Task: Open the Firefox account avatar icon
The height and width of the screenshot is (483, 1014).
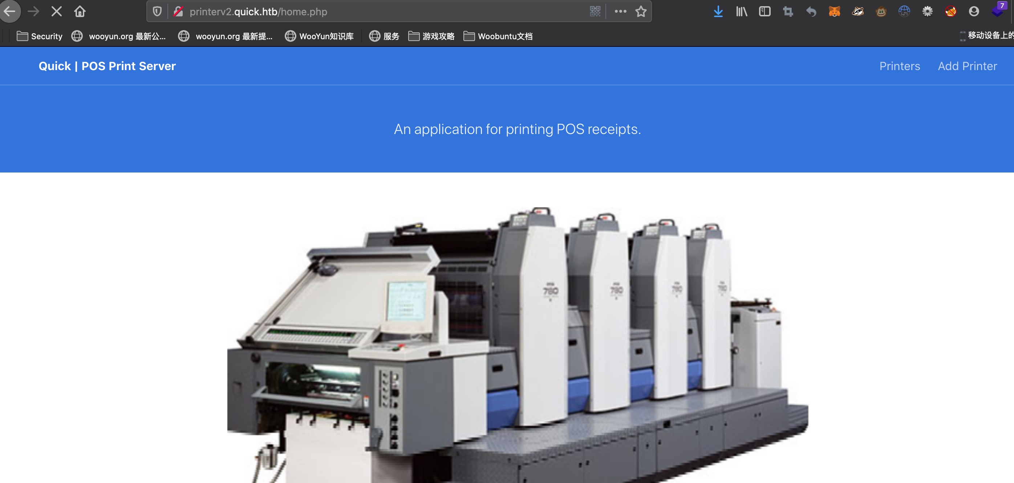Action: [974, 11]
